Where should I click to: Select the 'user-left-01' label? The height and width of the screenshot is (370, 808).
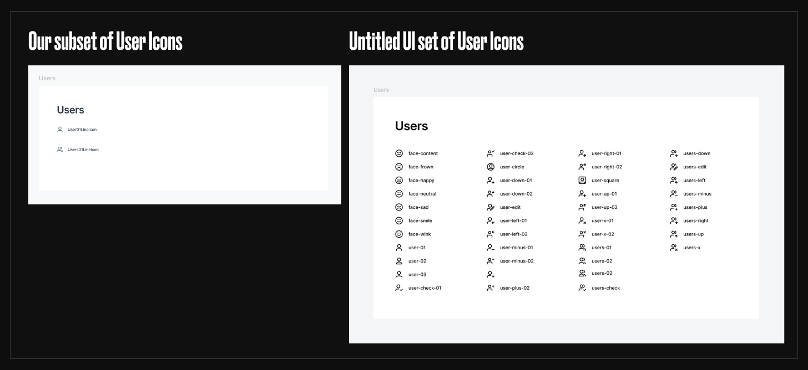(513, 220)
